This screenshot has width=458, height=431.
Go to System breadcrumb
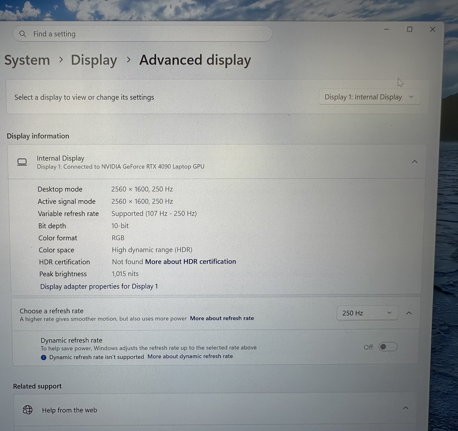pos(27,60)
